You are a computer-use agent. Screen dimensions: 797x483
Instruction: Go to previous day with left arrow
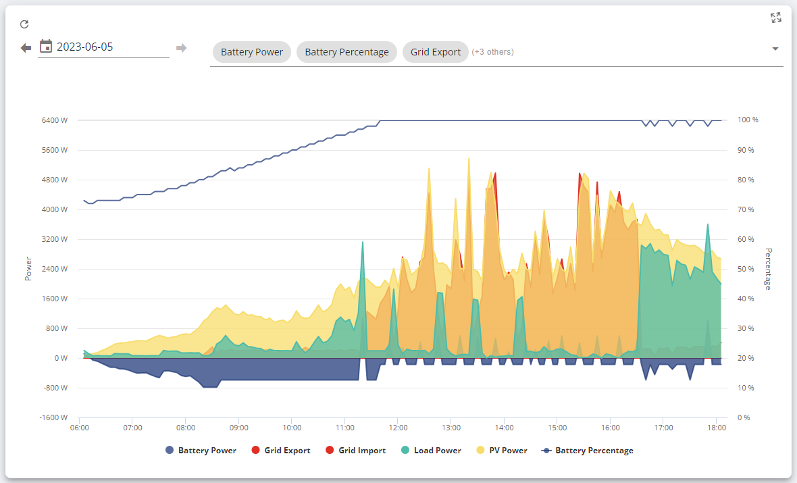26,48
